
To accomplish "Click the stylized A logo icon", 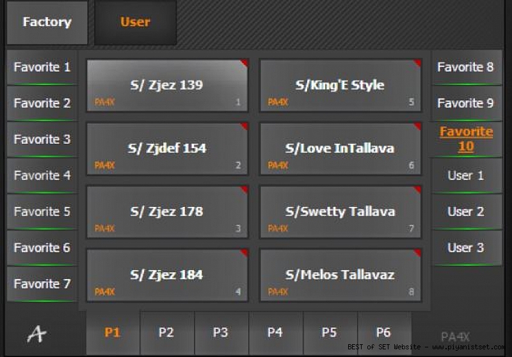I will pos(38,333).
